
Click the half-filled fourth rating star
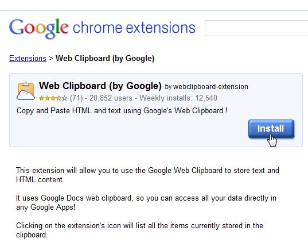pos(59,98)
